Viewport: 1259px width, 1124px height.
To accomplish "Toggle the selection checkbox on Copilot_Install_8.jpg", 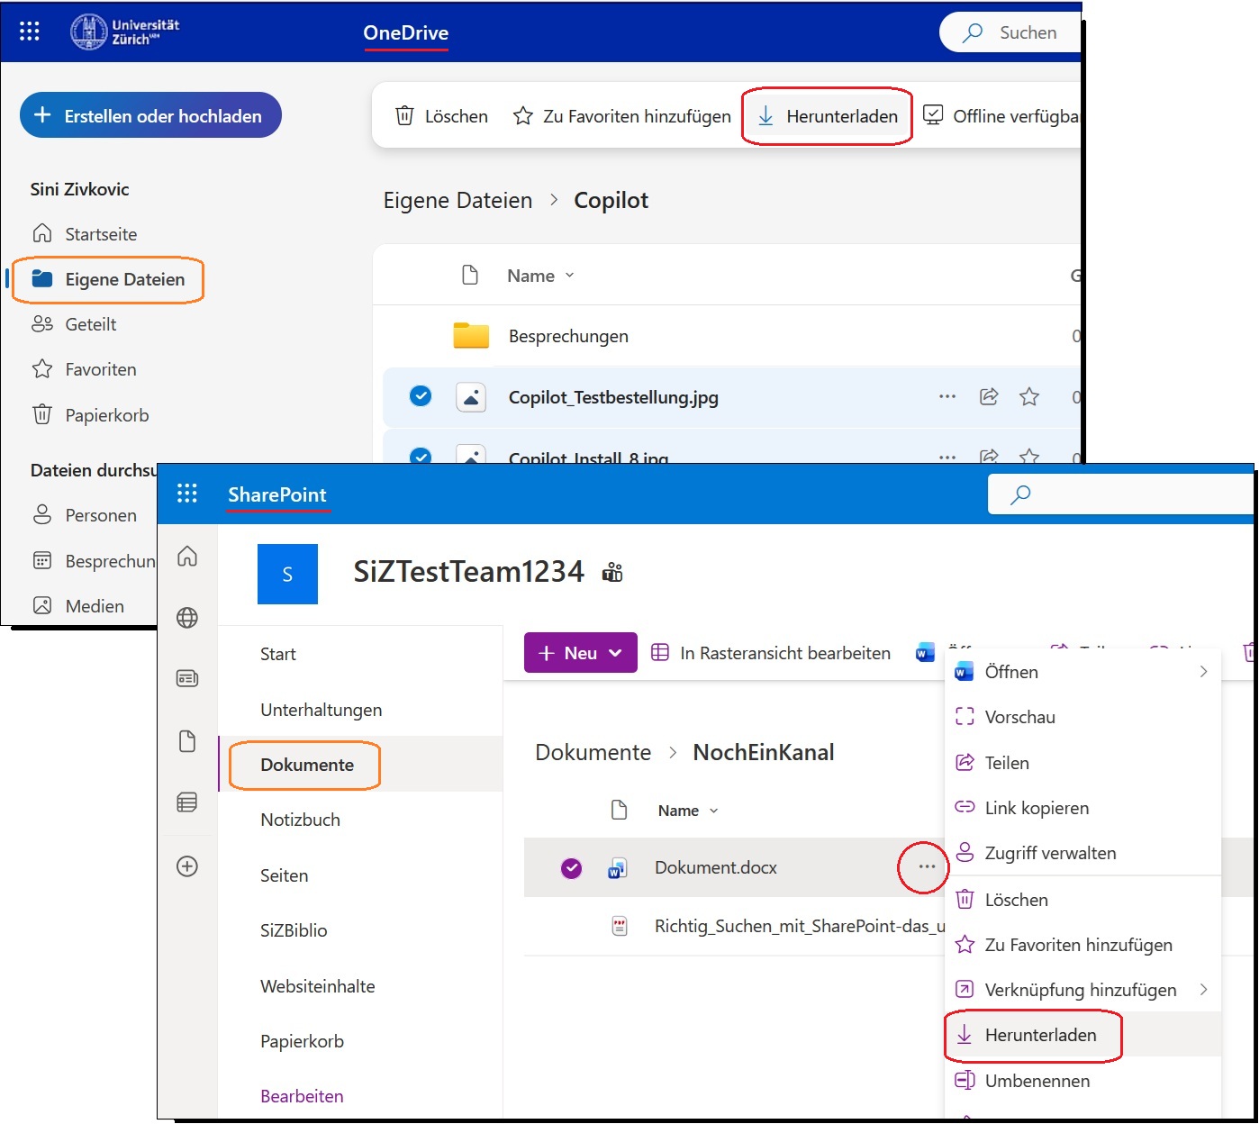I will coord(420,458).
